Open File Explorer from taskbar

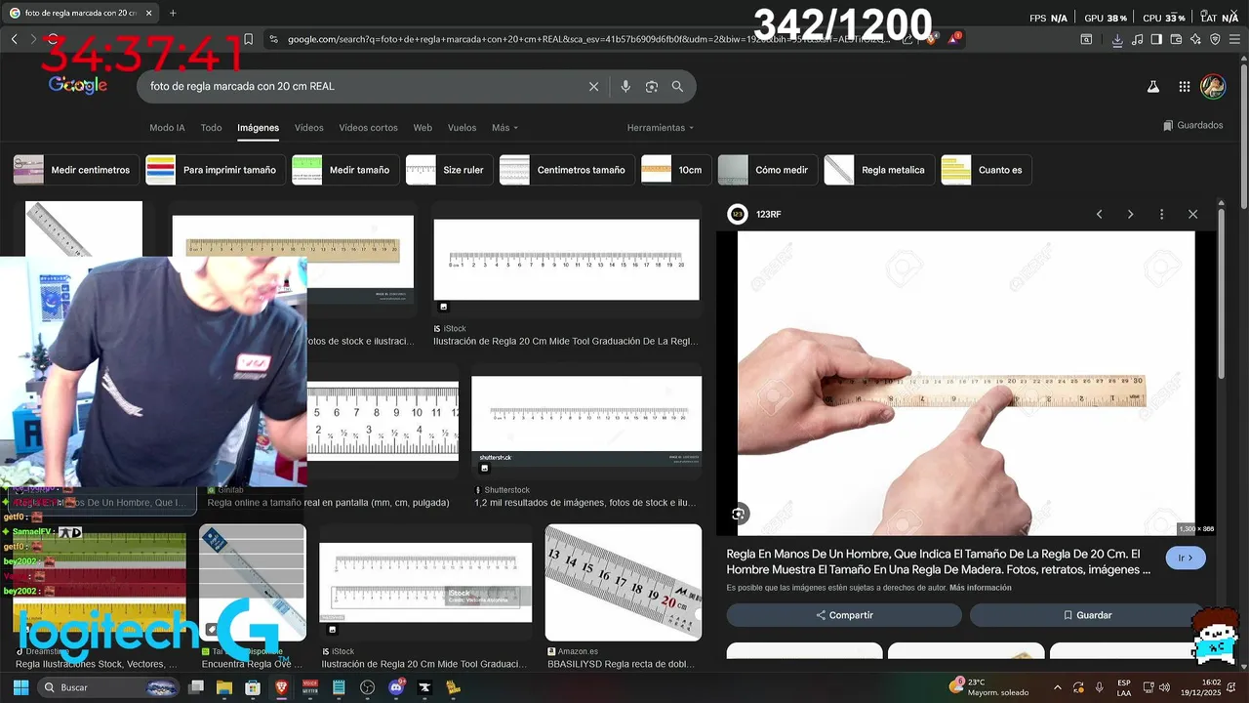point(224,687)
